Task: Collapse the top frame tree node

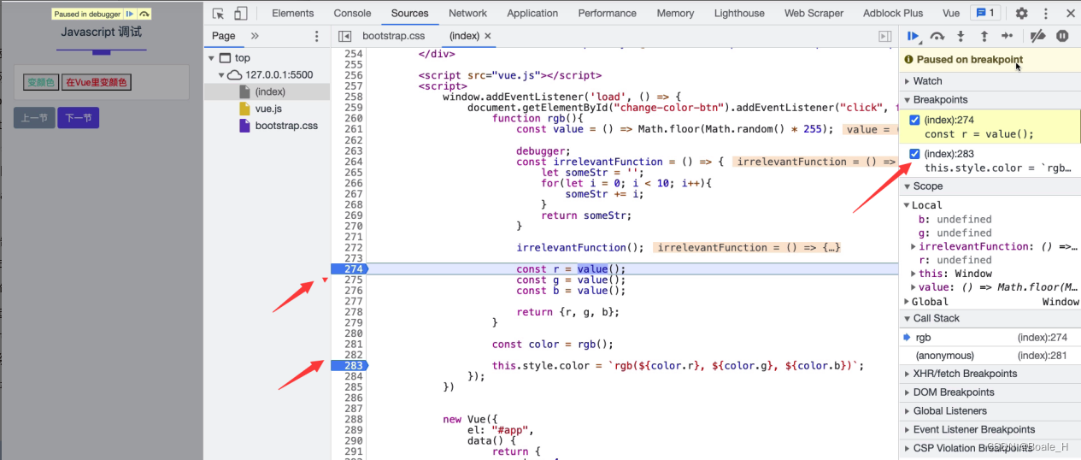Action: pos(212,58)
